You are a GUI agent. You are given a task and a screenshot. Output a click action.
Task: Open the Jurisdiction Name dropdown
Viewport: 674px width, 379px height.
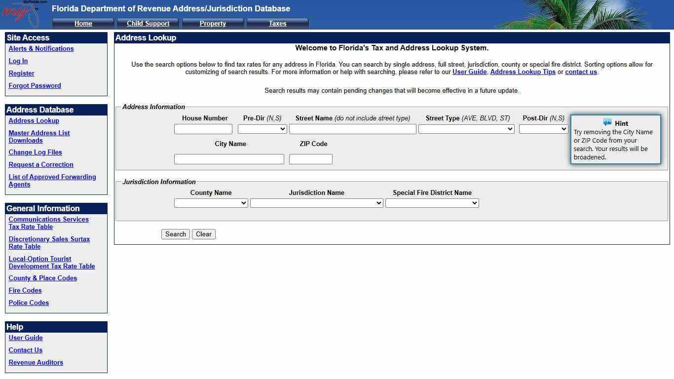tap(316, 203)
